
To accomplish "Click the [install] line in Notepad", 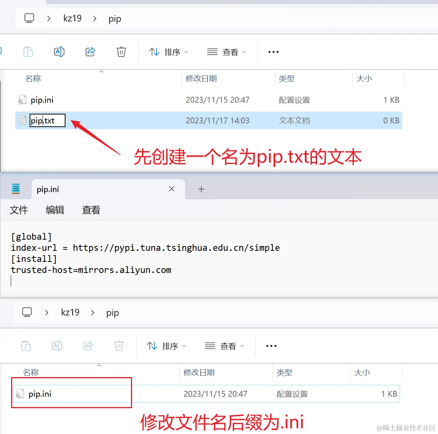I will pyautogui.click(x=34, y=259).
